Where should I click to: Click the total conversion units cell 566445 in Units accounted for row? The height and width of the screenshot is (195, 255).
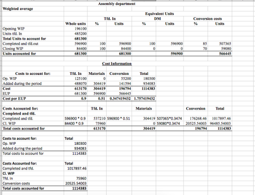225,53
